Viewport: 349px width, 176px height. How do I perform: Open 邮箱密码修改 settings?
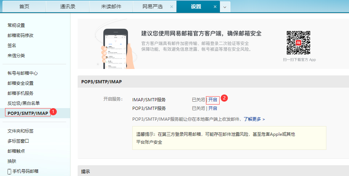coord(20,36)
